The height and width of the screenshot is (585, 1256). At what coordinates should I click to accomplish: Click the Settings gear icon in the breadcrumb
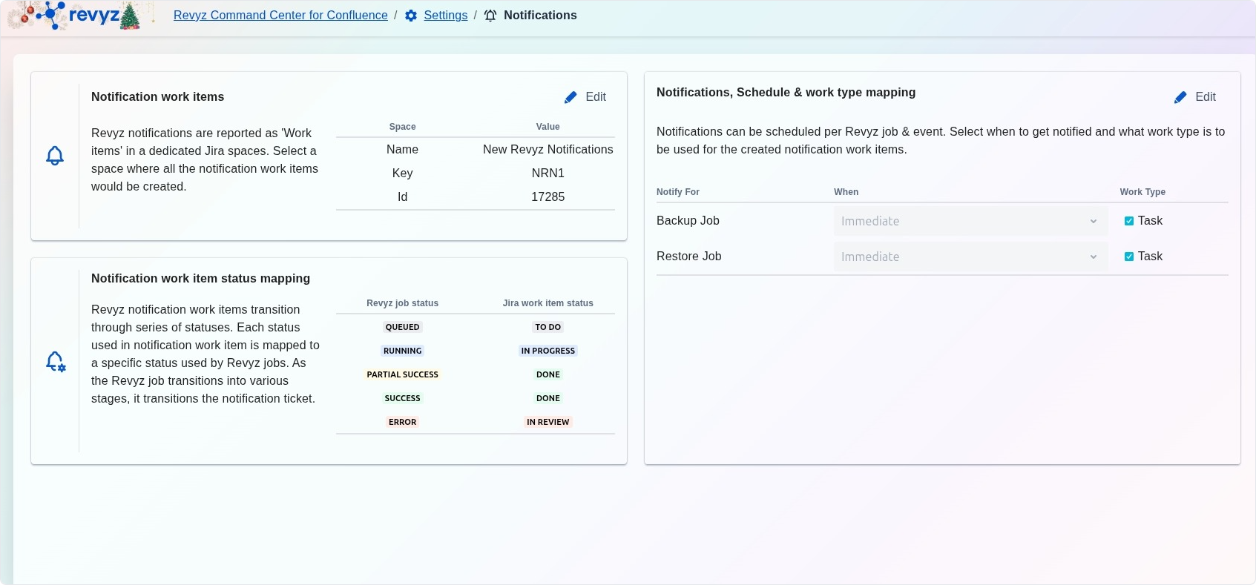tap(411, 16)
